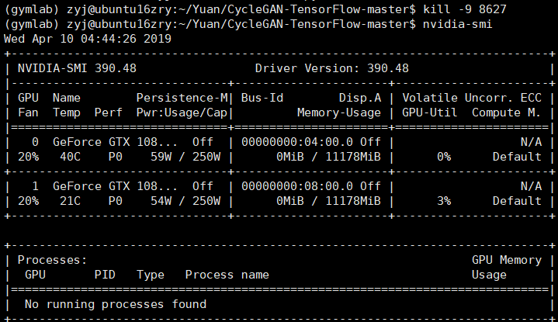Click the "No running processes found" message
Screen dimensions: 558x322
tap(116, 304)
